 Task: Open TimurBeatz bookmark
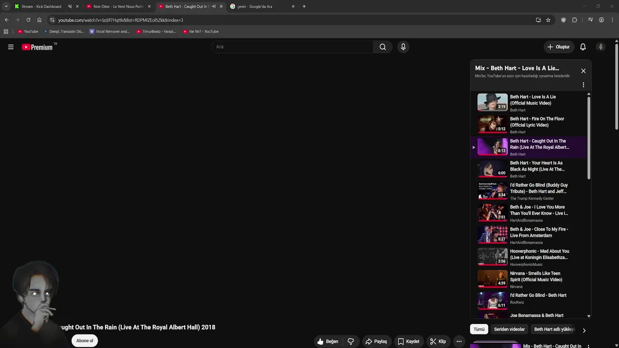click(x=156, y=31)
